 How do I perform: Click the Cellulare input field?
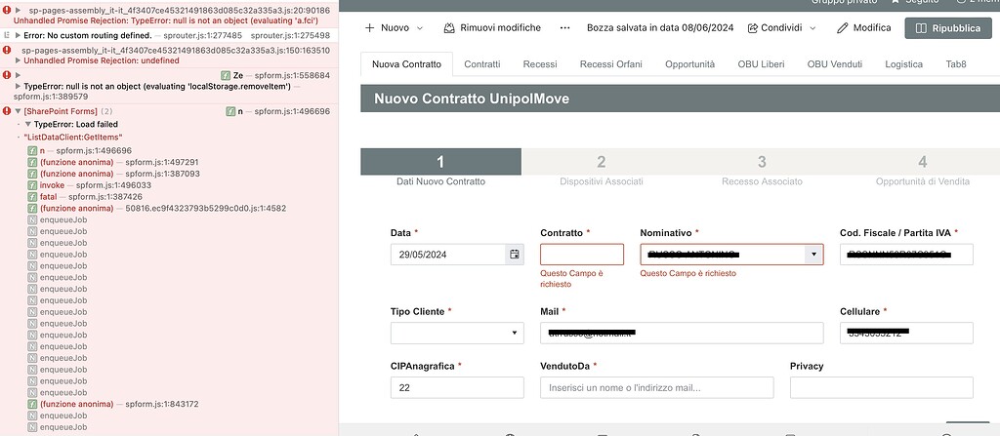907,333
